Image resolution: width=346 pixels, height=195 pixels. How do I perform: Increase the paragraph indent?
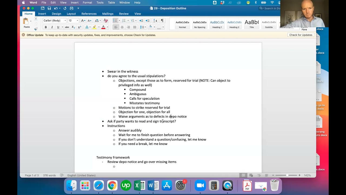(148, 21)
